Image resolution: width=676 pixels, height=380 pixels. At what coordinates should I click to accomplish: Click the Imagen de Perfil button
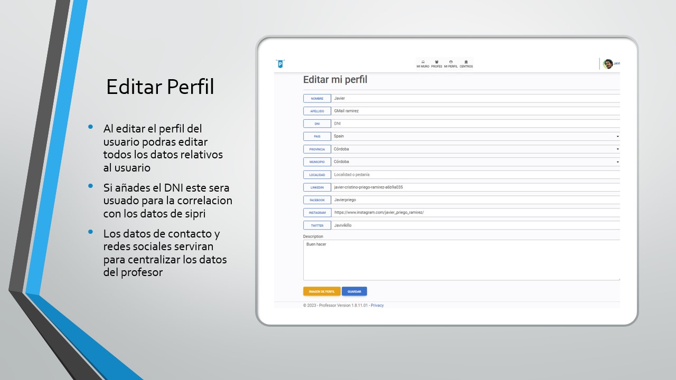pyautogui.click(x=322, y=291)
